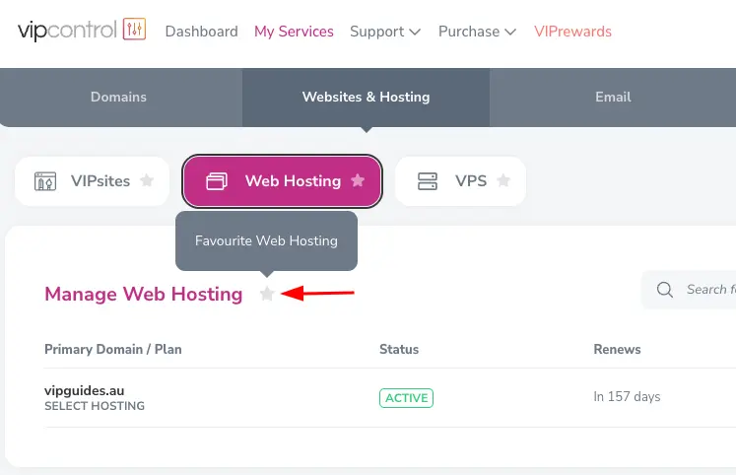
Task: Toggle the favourite star on VIPsites
Action: pos(147,181)
